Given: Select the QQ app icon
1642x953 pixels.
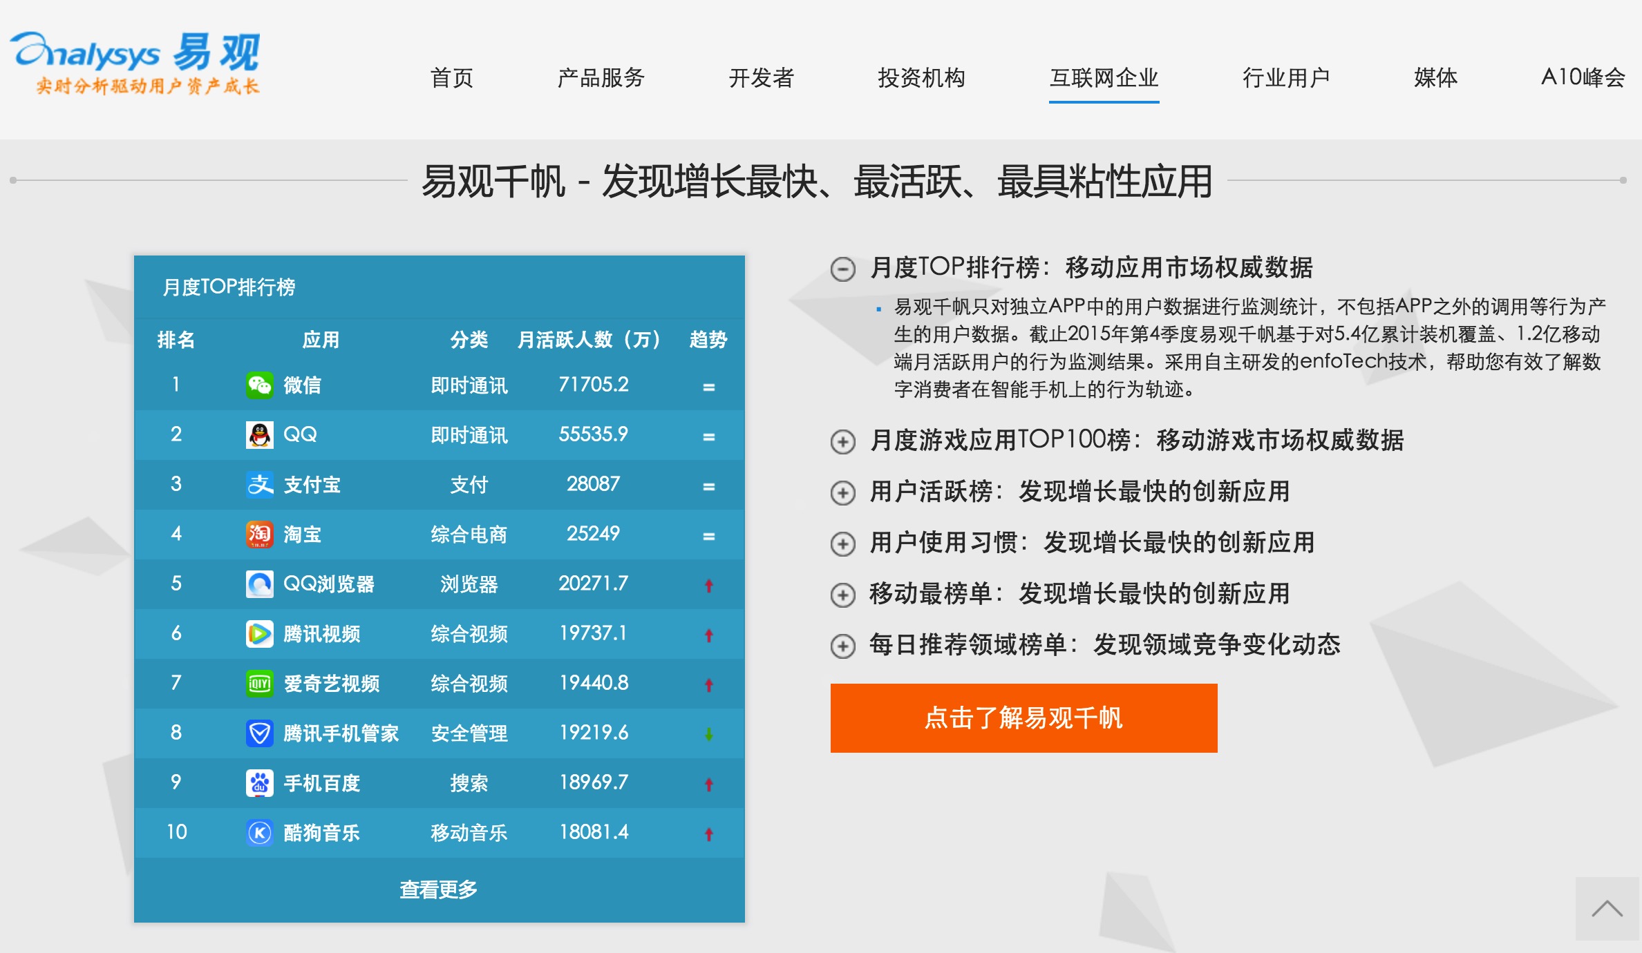Looking at the screenshot, I should coord(259,435).
